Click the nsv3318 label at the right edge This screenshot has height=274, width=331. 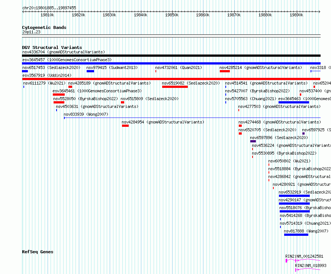click(321, 67)
